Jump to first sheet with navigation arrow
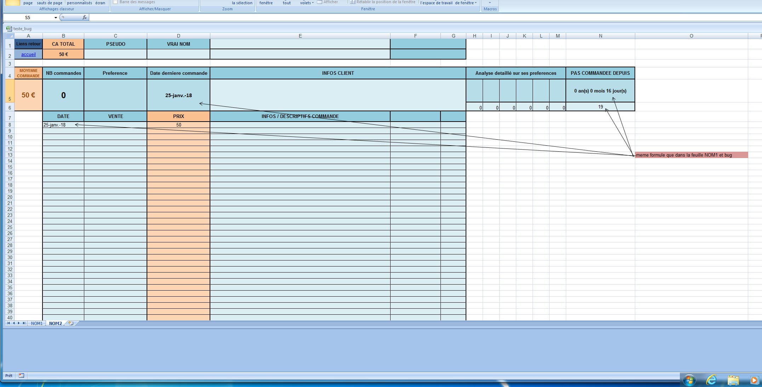Viewport: 762px width, 387px height. (8, 323)
